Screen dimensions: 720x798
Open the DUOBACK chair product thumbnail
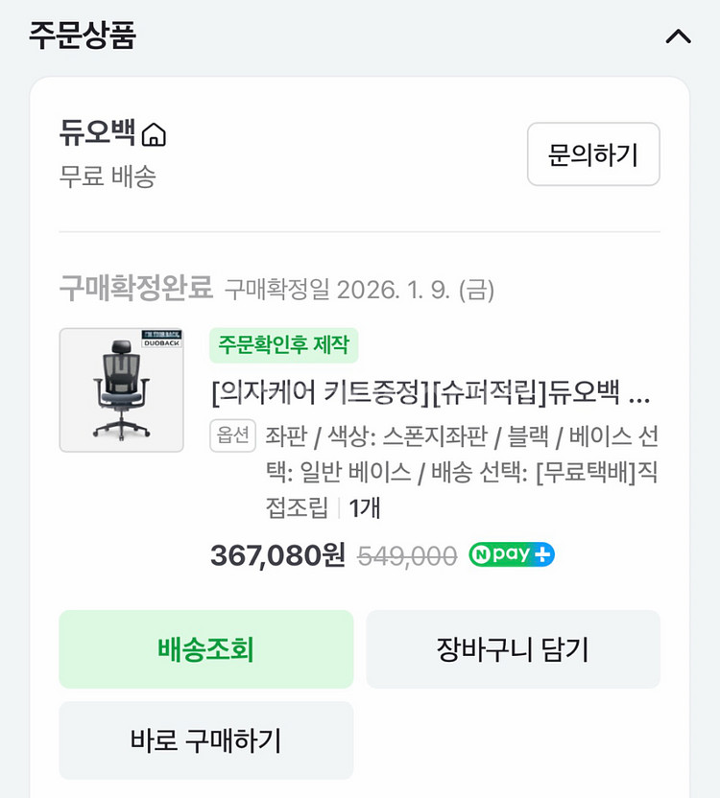tap(121, 389)
